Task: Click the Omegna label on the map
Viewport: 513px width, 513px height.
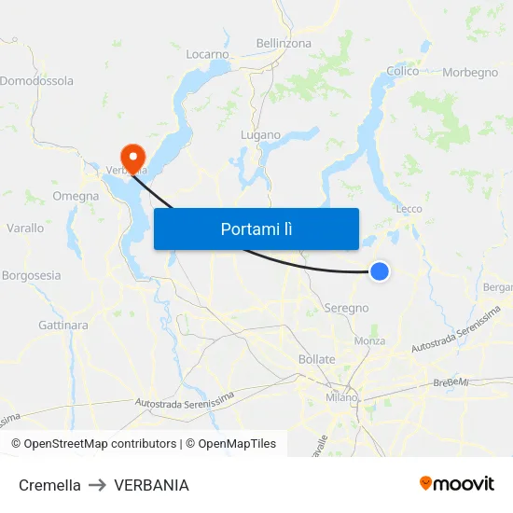Action: [76, 196]
